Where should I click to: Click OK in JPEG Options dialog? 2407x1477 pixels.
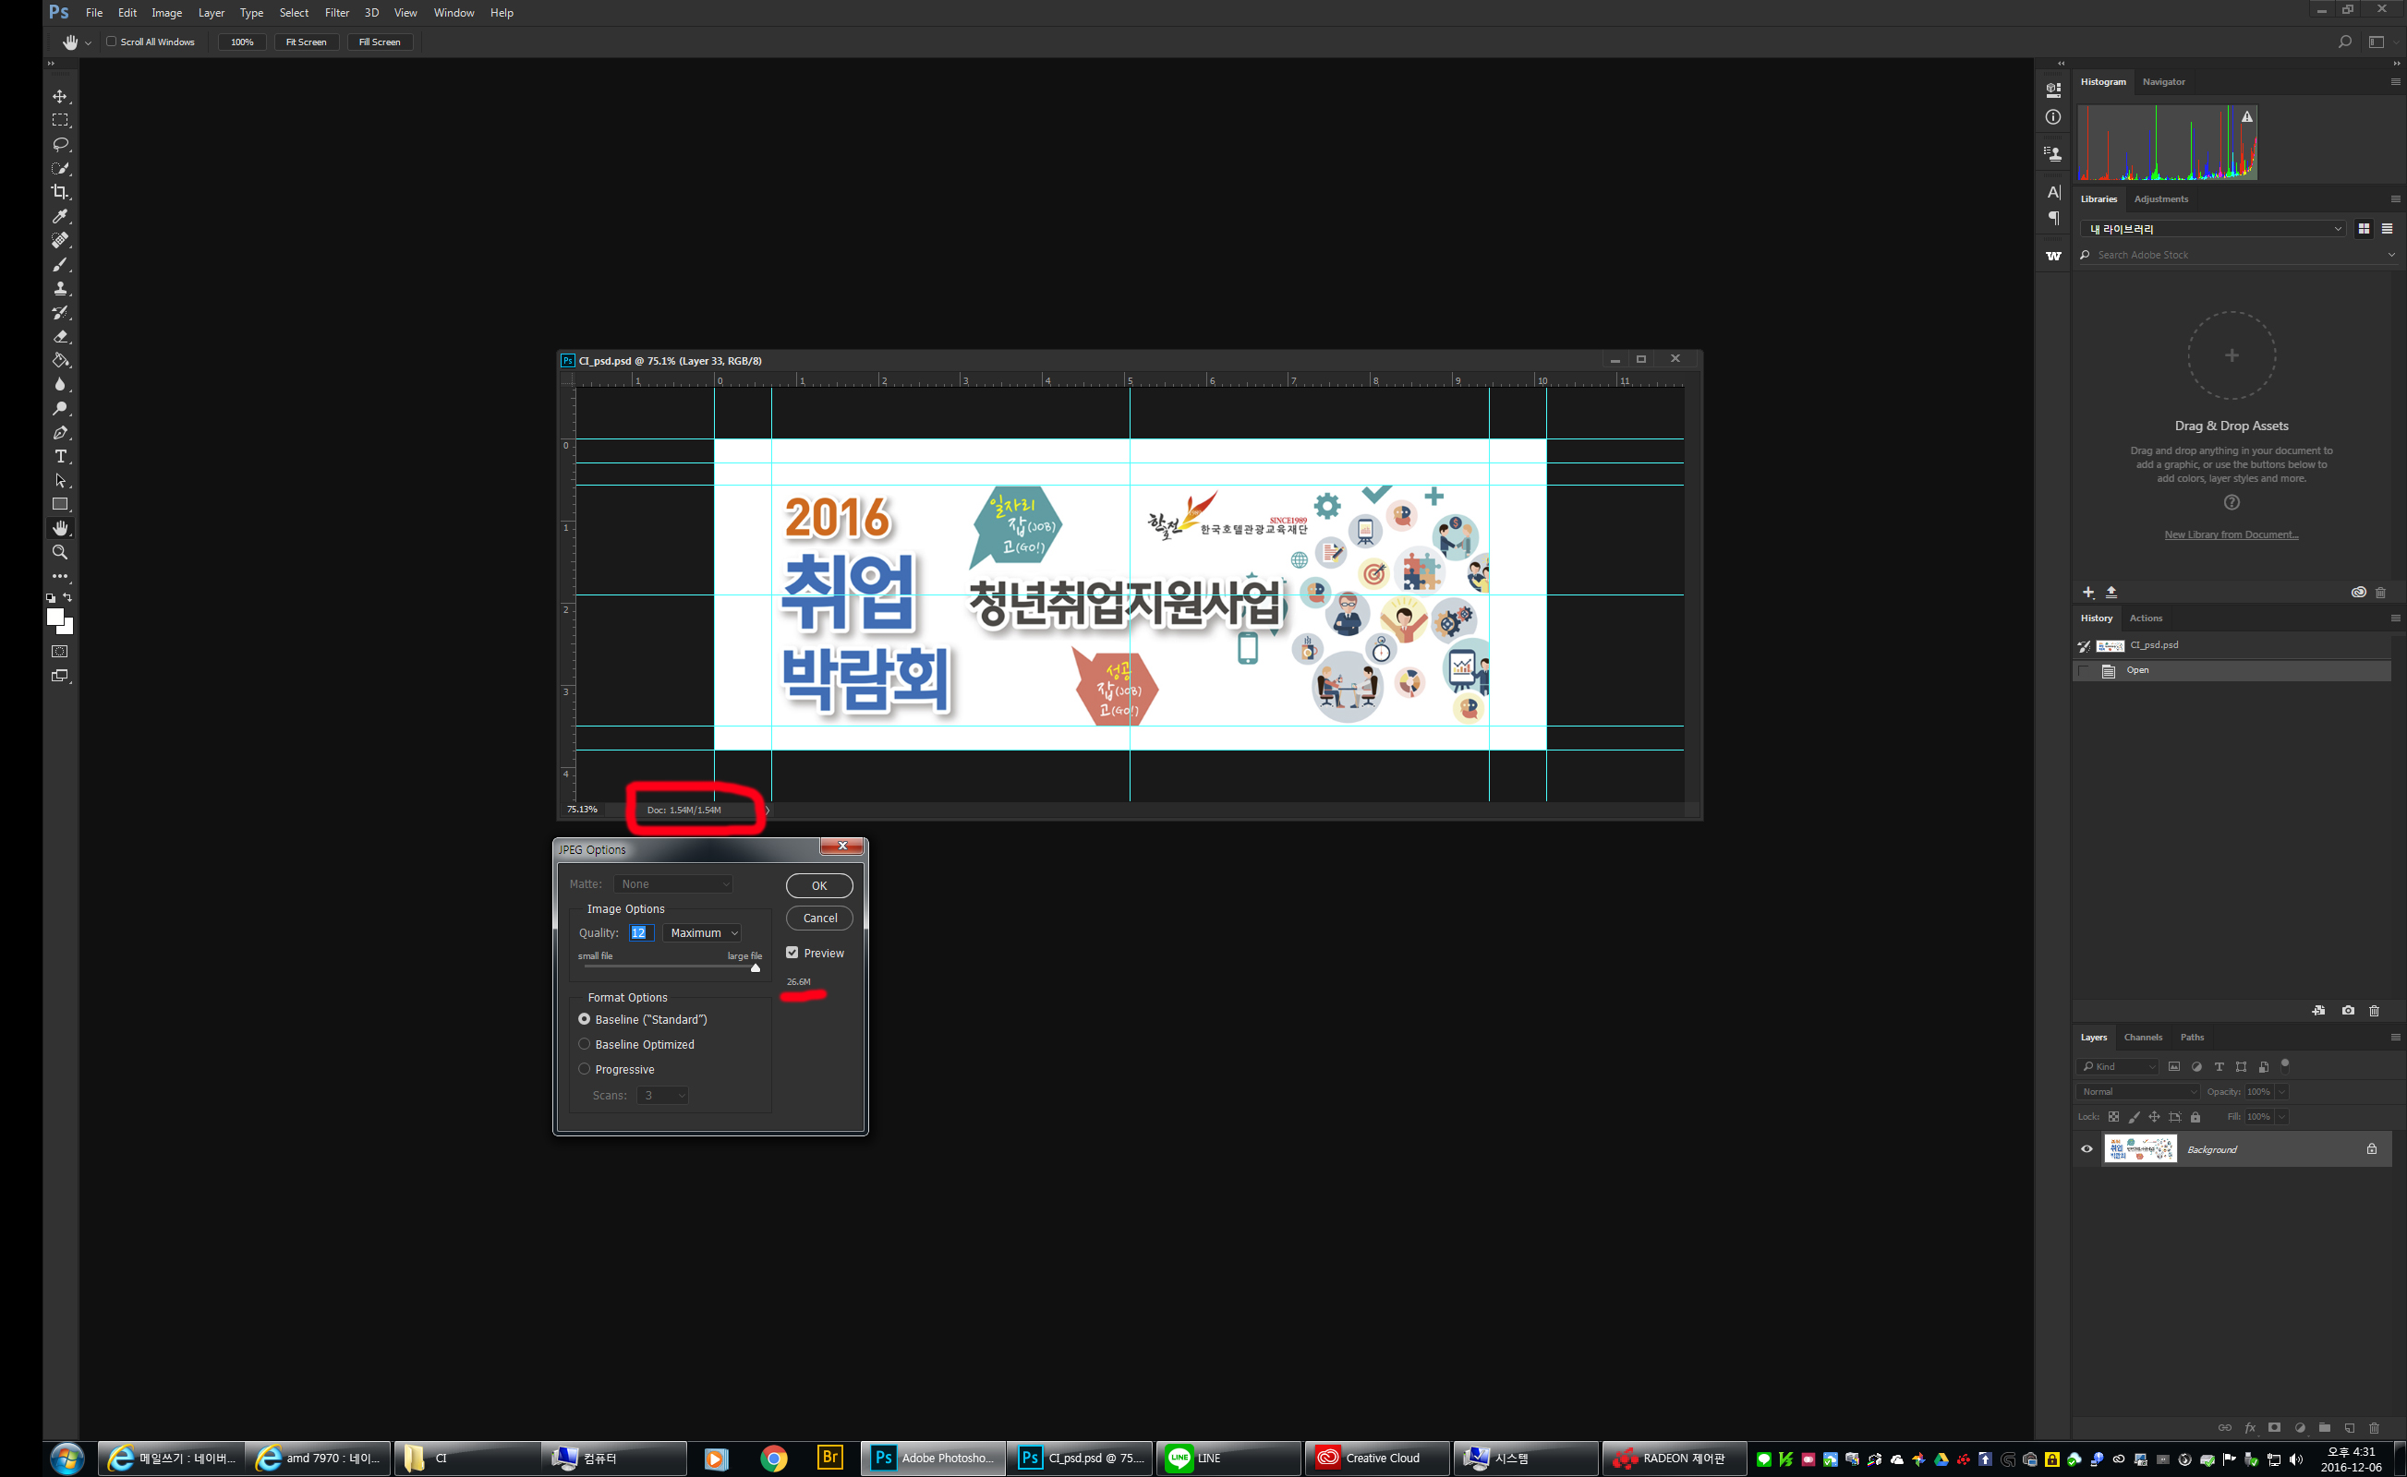point(819,885)
